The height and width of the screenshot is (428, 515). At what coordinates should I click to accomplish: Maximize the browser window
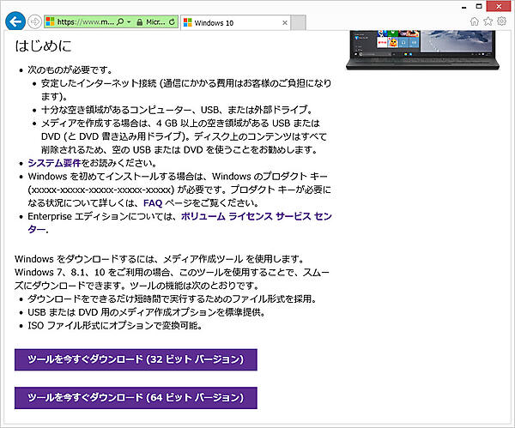[479, 6]
